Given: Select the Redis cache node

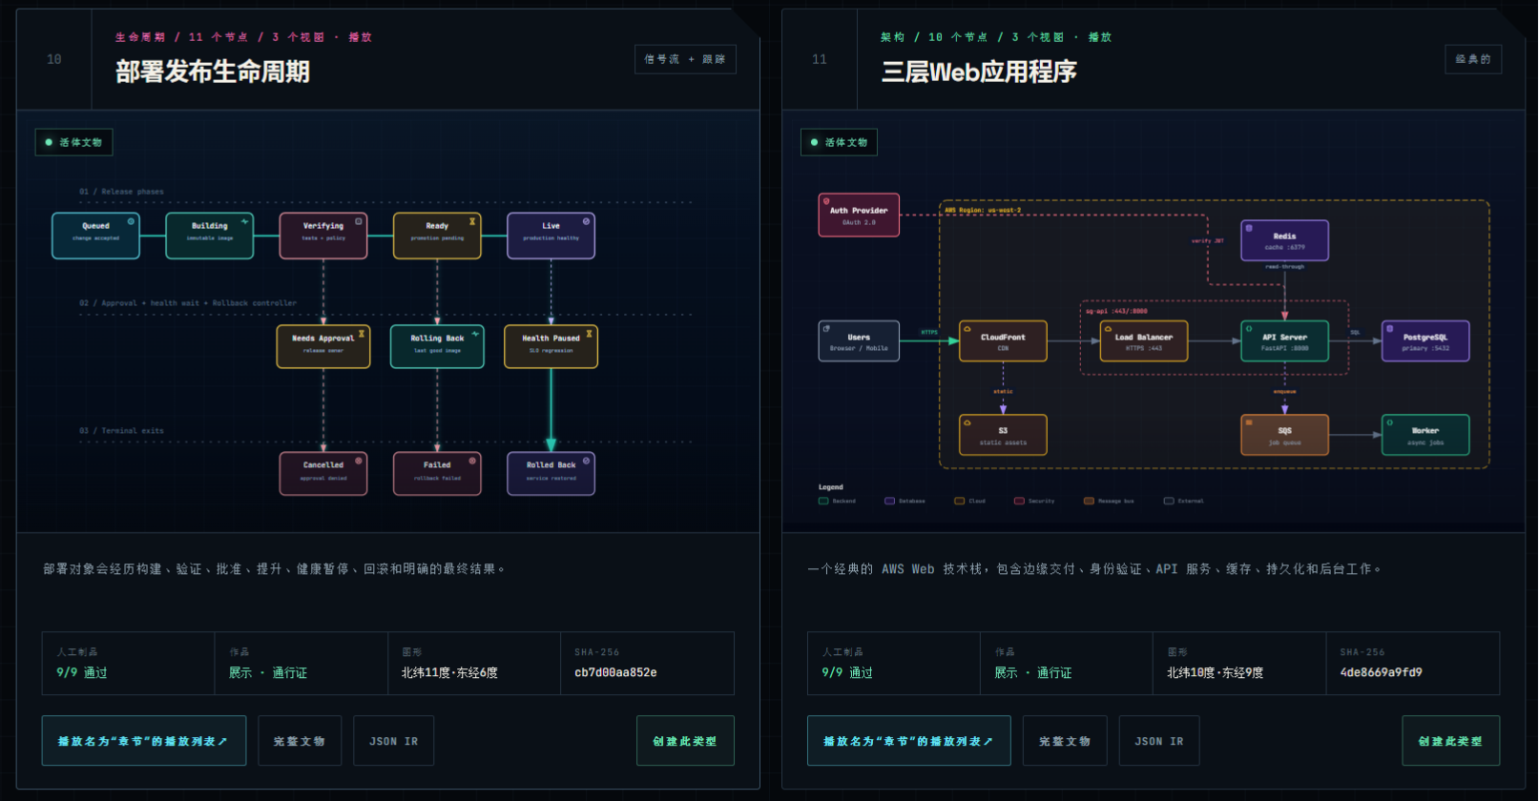Looking at the screenshot, I should coord(1284,241).
